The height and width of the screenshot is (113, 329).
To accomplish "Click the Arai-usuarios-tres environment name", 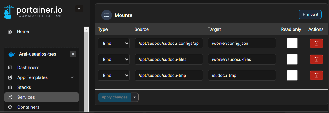I will [x=38, y=54].
